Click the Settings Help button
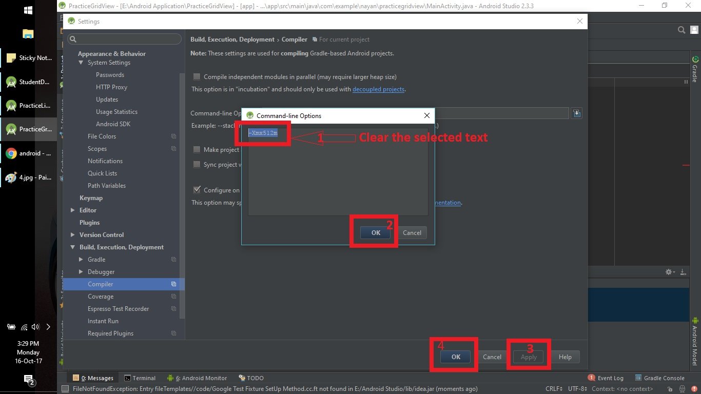The height and width of the screenshot is (394, 701). coord(565,357)
